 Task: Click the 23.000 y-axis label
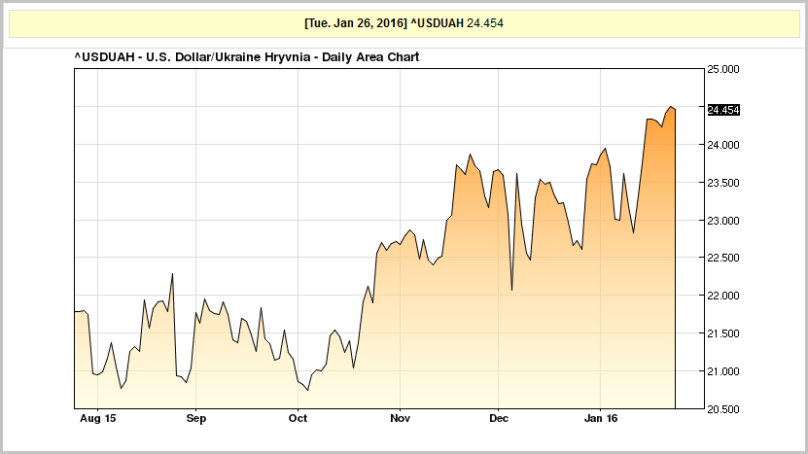tap(723, 221)
